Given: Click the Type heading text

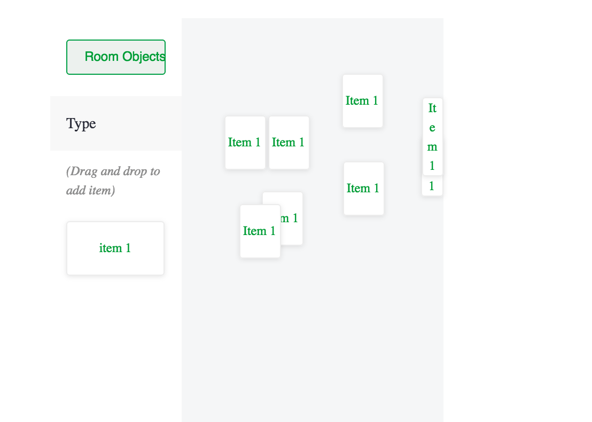Looking at the screenshot, I should point(81,123).
